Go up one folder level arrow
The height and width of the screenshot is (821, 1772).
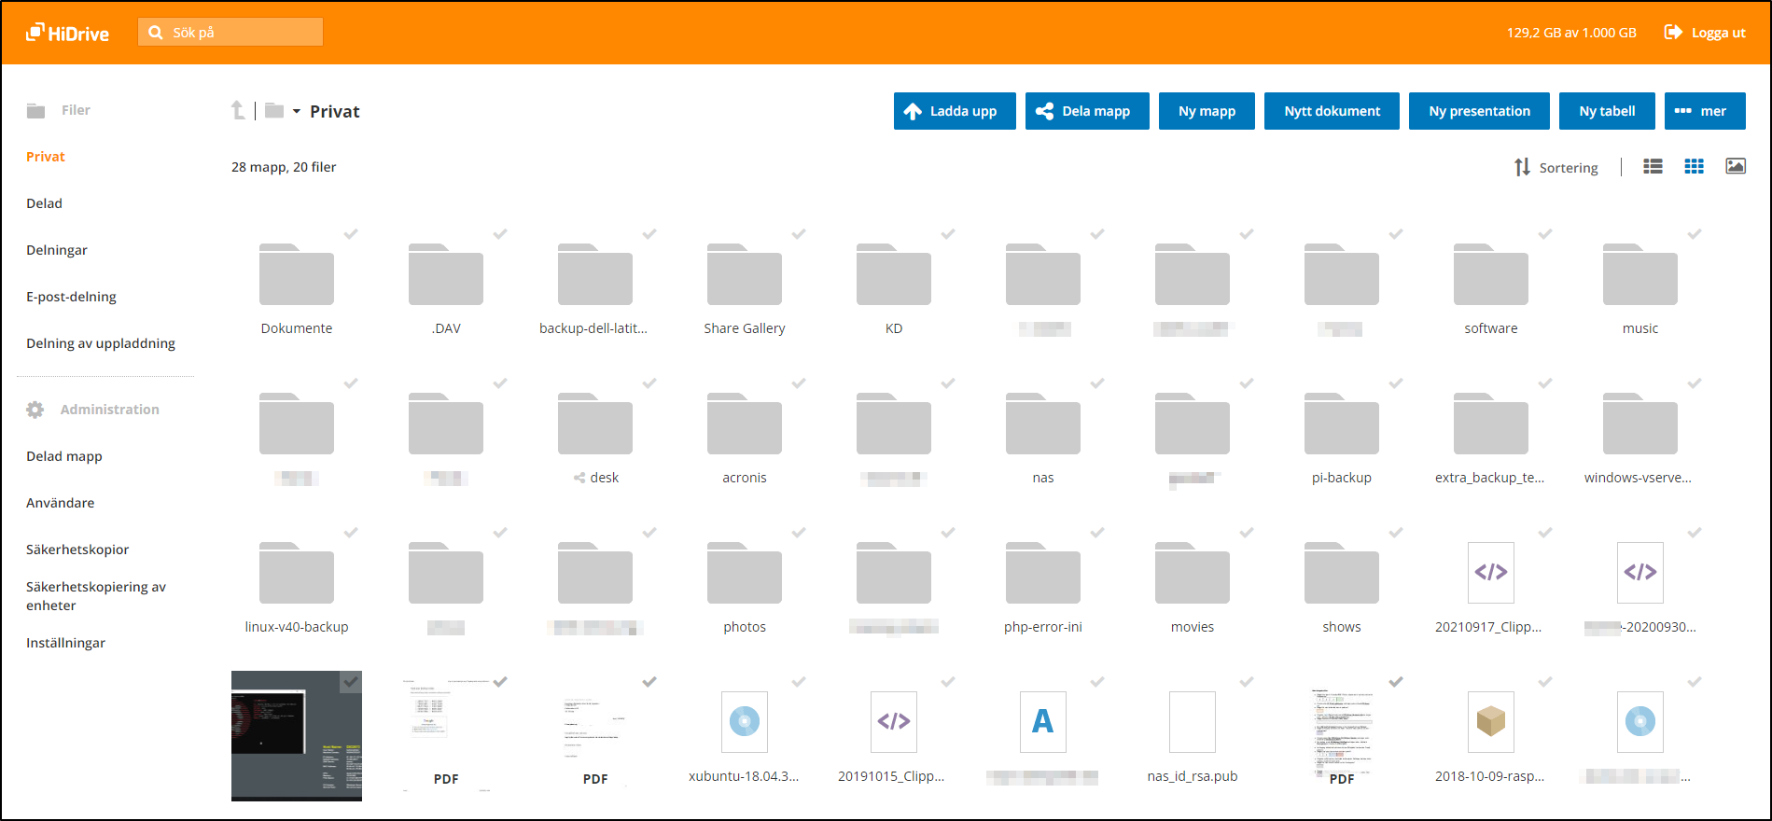(238, 111)
